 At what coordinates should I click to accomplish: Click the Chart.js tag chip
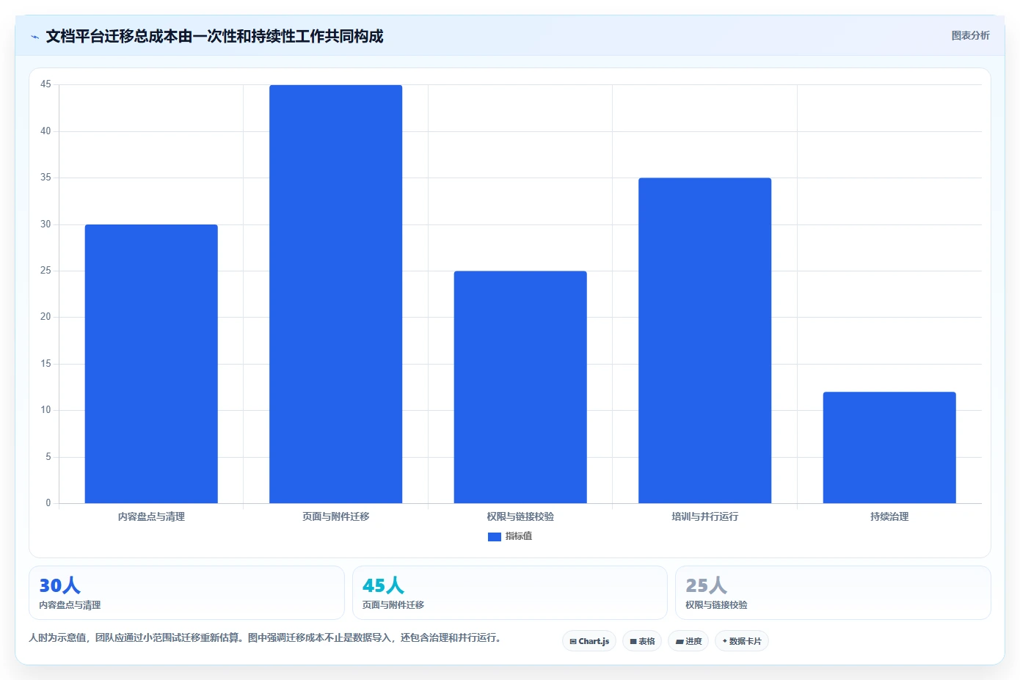tap(589, 641)
